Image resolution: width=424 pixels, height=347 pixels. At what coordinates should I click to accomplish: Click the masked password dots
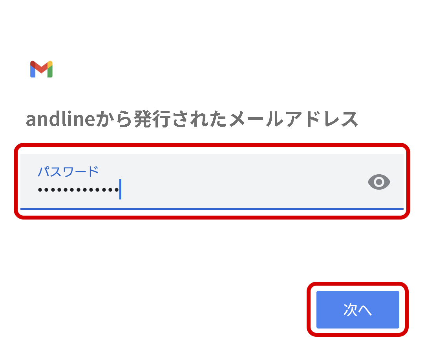78,190
